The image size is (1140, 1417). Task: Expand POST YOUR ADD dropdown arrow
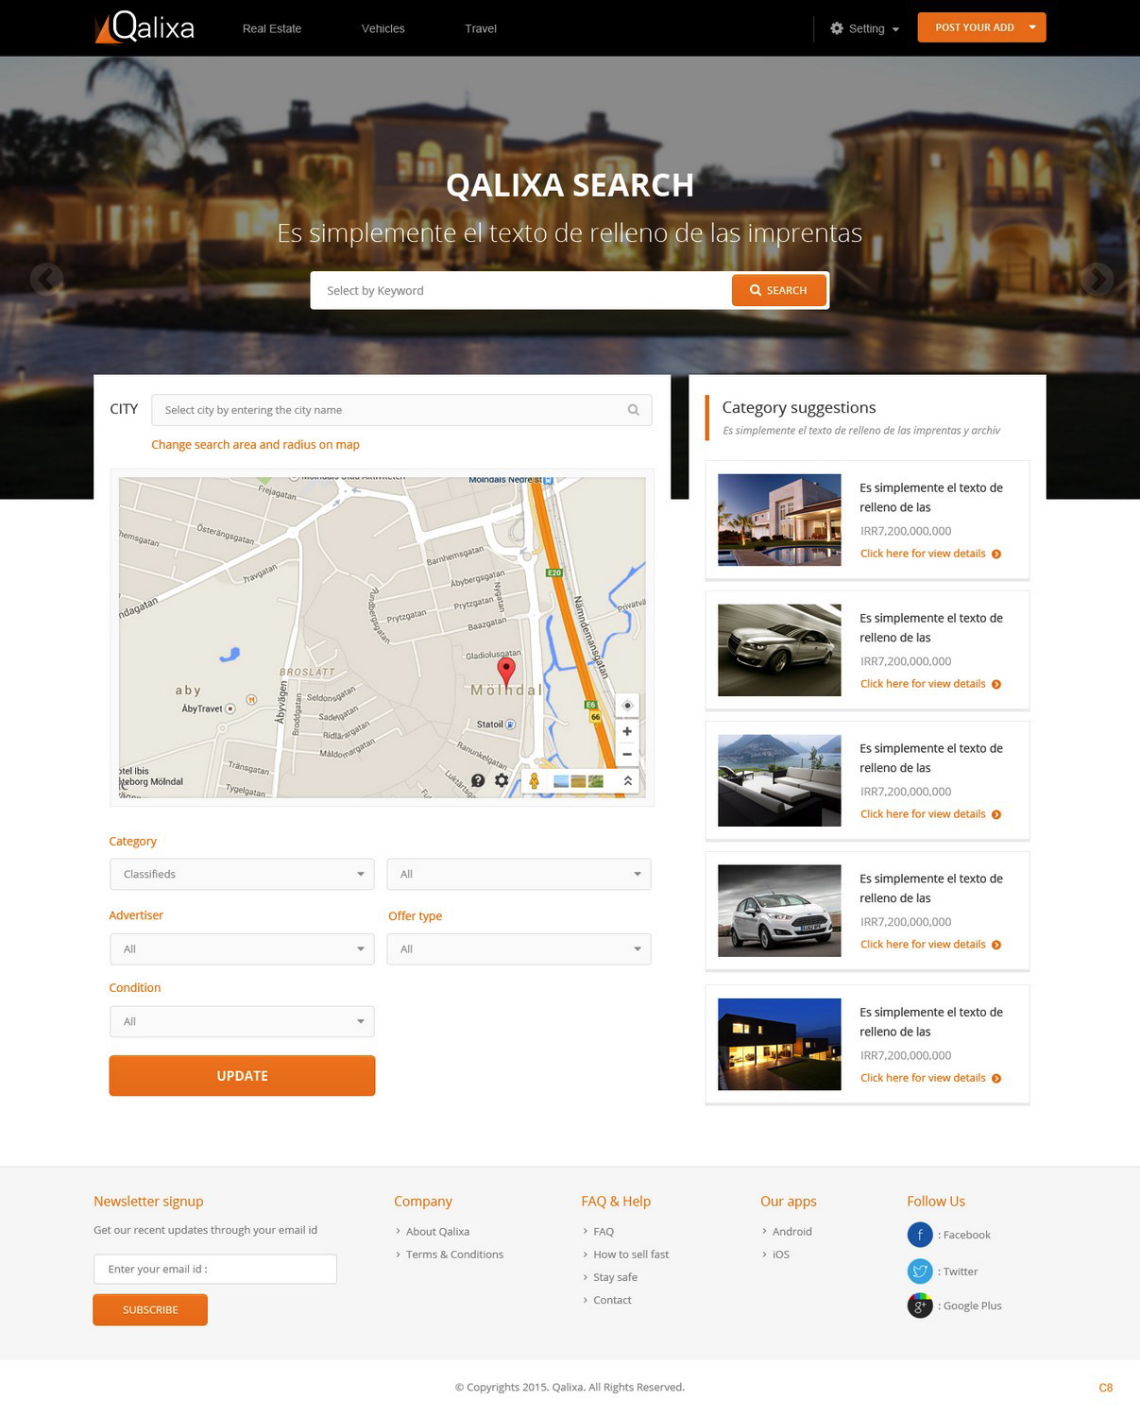(1032, 27)
